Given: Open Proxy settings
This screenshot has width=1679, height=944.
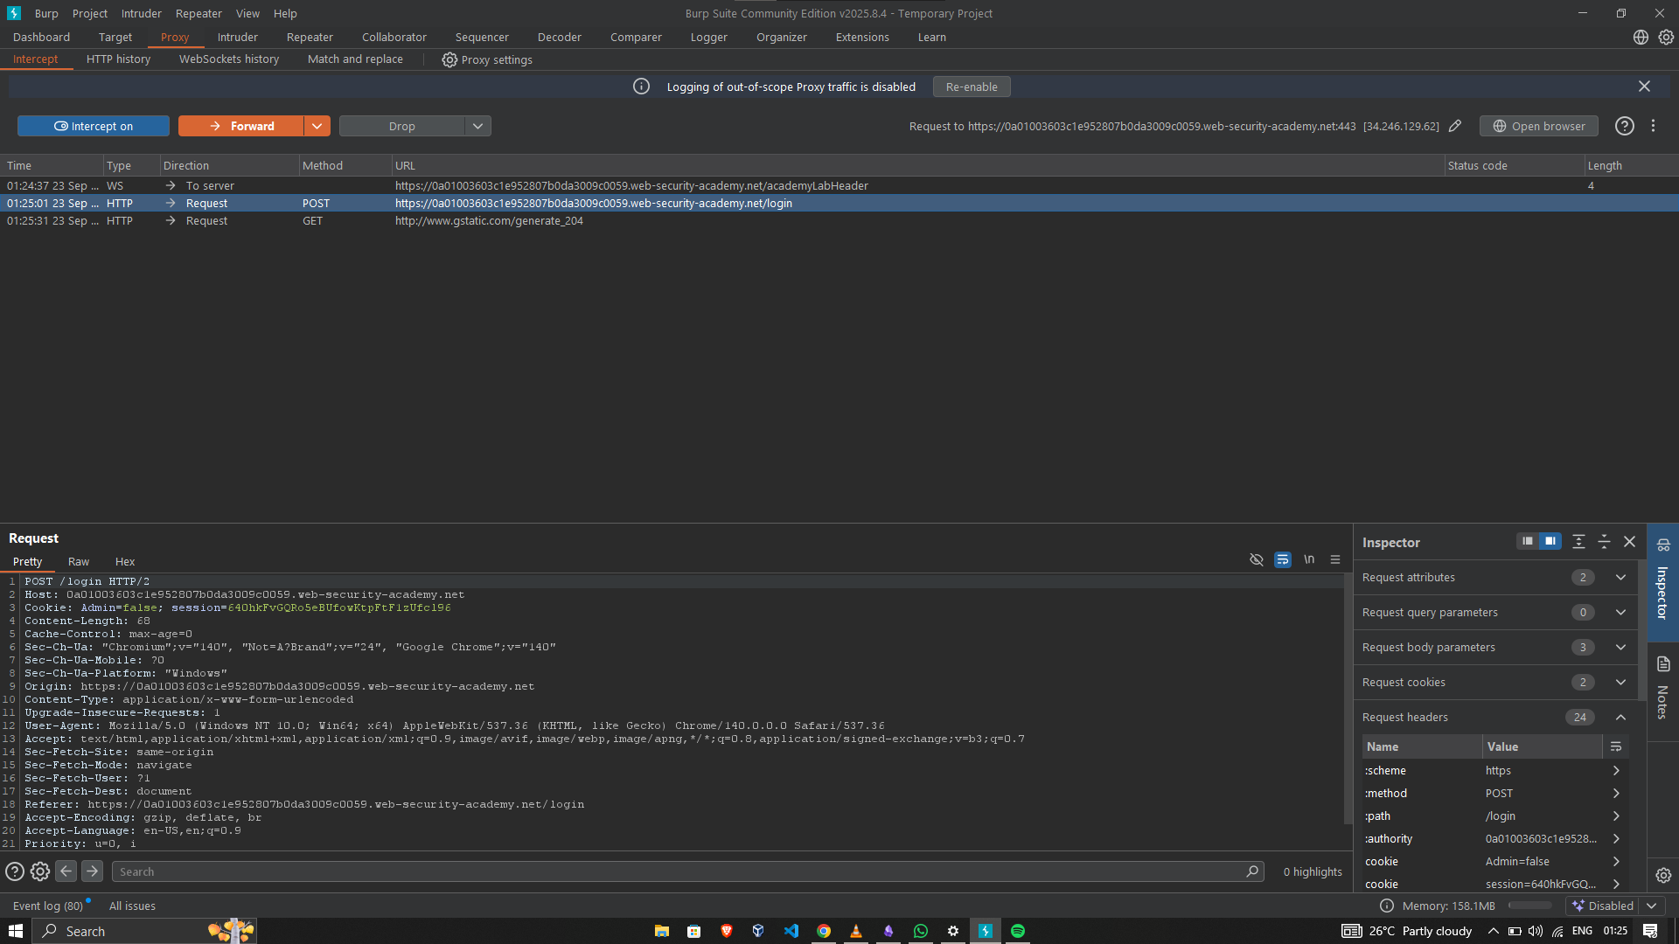Looking at the screenshot, I should (487, 59).
